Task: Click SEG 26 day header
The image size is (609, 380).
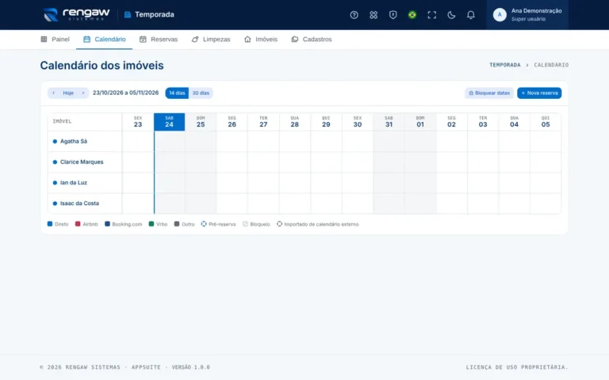Action: click(232, 122)
